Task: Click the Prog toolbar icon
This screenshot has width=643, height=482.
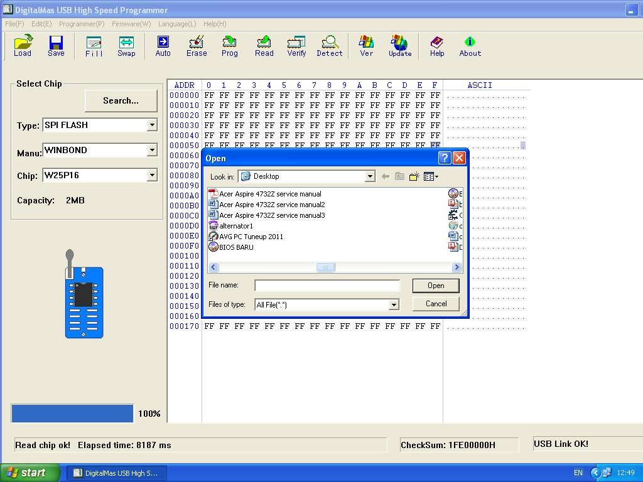Action: pos(230,45)
